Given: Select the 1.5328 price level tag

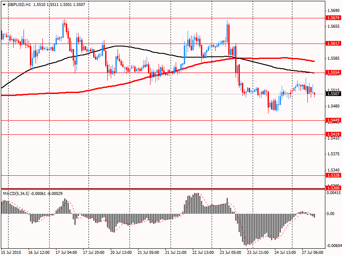Looking at the screenshot, I should click(x=333, y=175).
